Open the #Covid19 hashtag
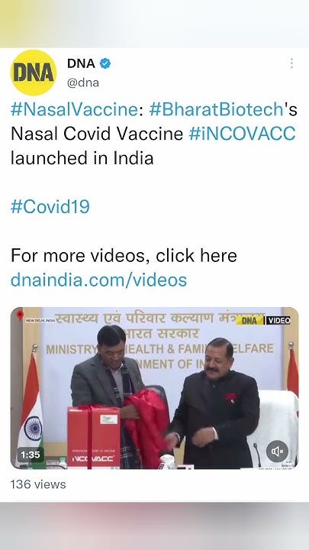 (50, 206)
